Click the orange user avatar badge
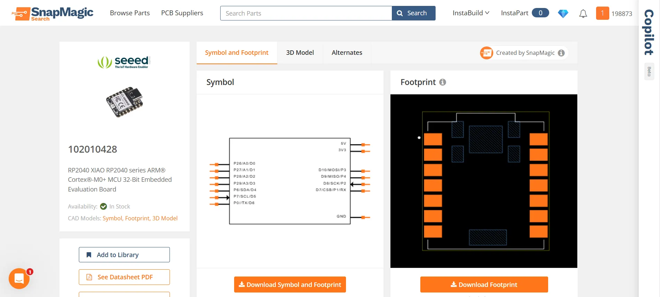Screen dimensions: 660x297 pos(602,13)
